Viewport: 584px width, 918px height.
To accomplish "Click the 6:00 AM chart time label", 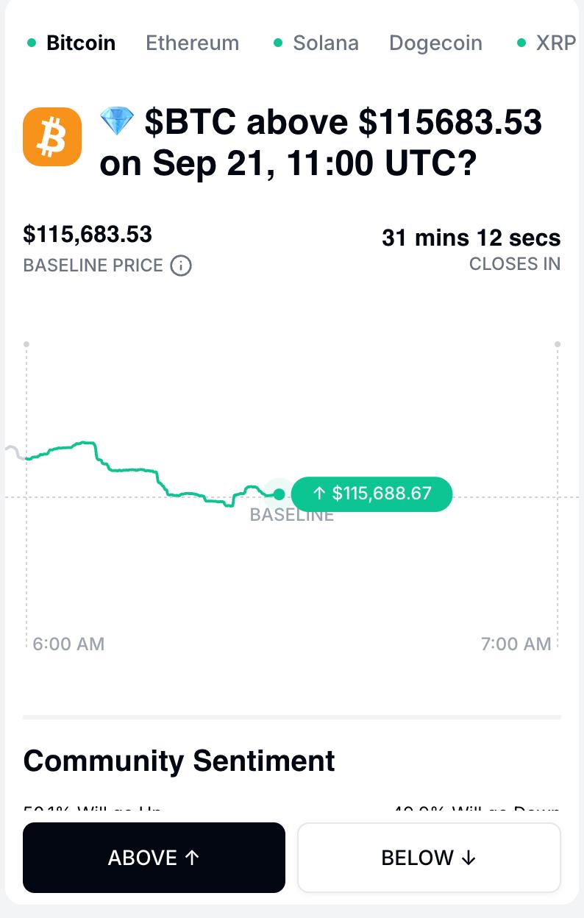I will (x=69, y=644).
